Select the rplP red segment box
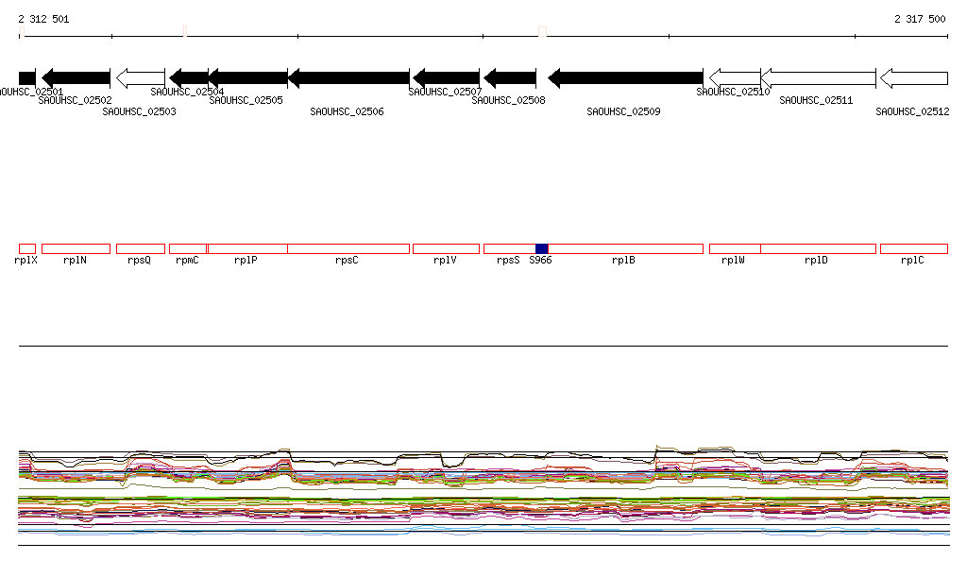The height and width of the screenshot is (577, 967). (248, 249)
